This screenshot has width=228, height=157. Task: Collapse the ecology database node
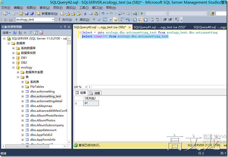(x=13, y=67)
